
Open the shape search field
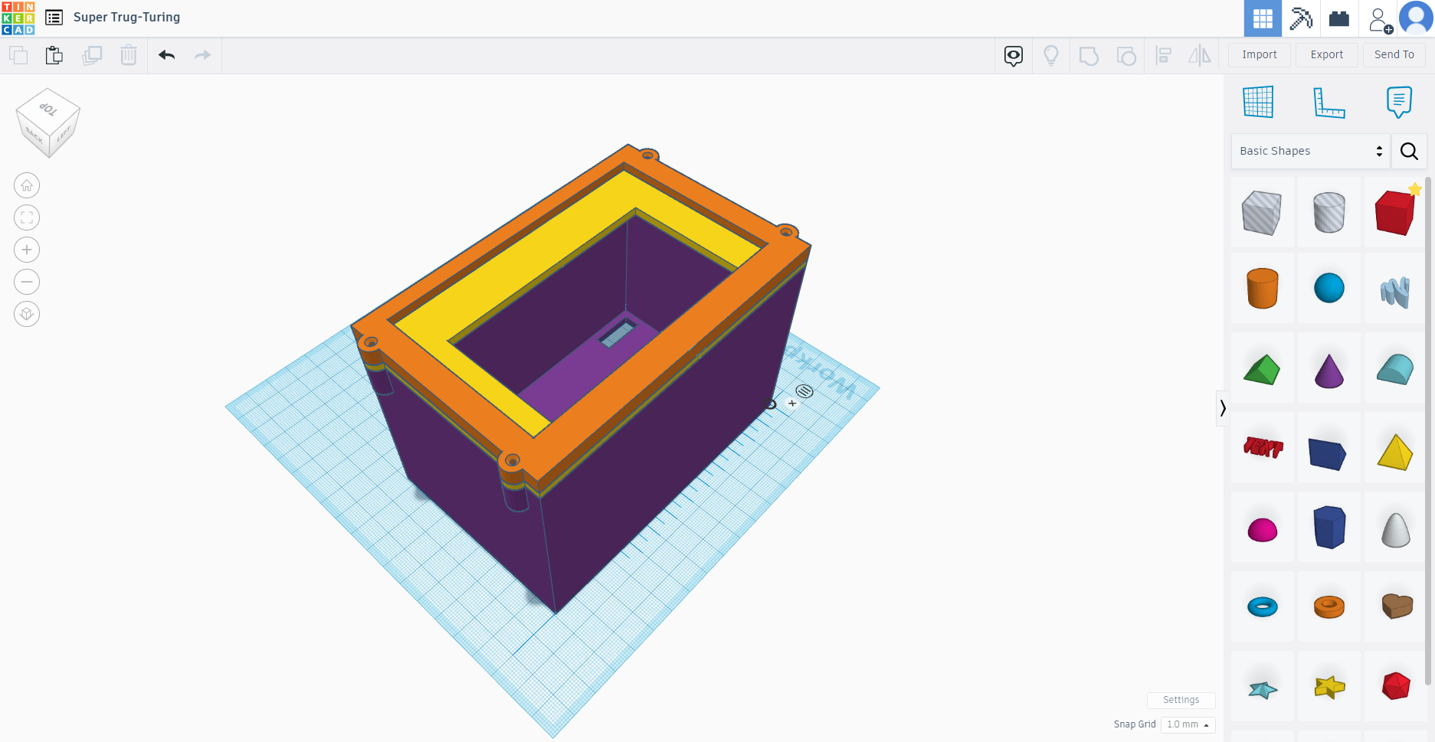coord(1409,151)
